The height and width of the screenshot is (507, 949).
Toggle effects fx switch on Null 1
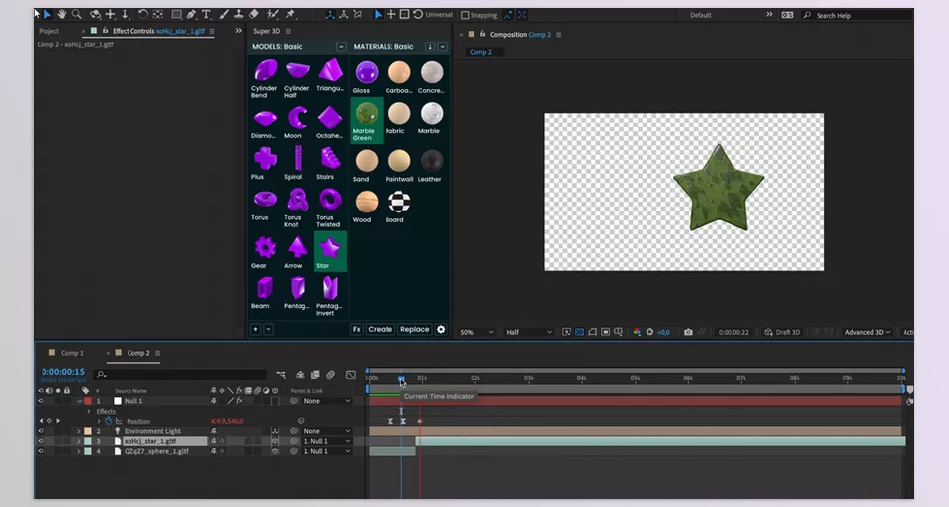coord(239,401)
